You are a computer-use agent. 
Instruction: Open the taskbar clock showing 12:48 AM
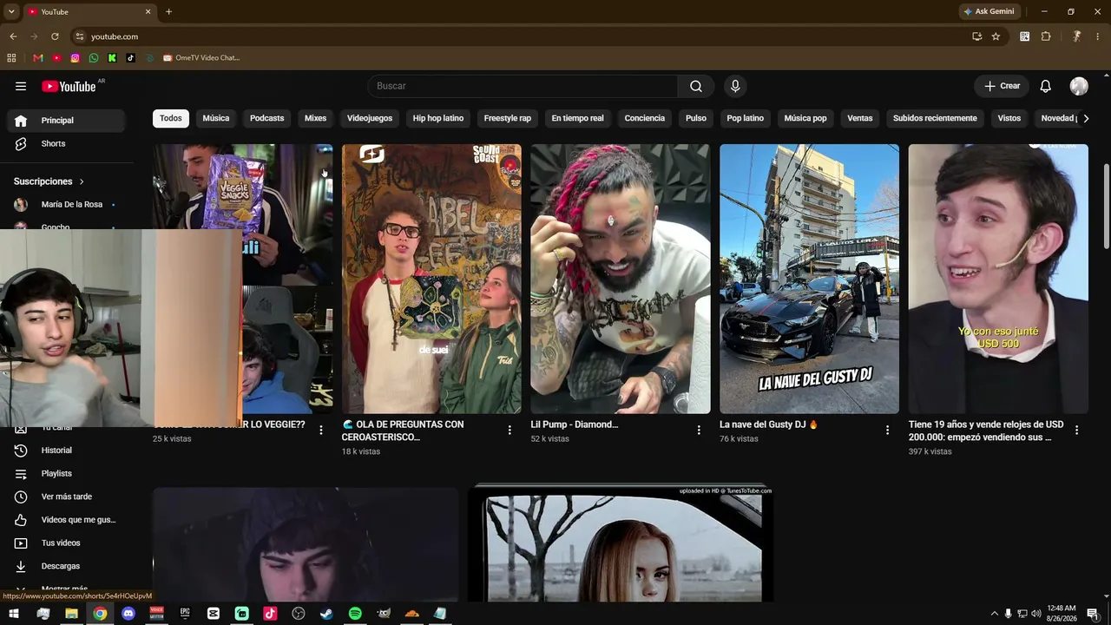click(x=1062, y=614)
